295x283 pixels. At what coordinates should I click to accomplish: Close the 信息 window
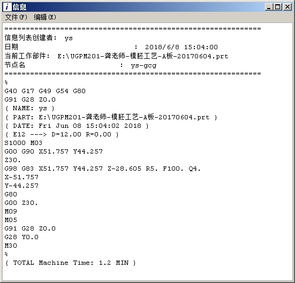coord(288,7)
